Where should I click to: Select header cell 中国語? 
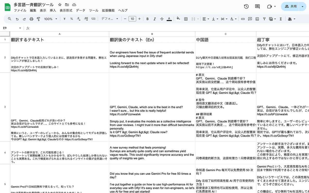[x=226, y=40]
